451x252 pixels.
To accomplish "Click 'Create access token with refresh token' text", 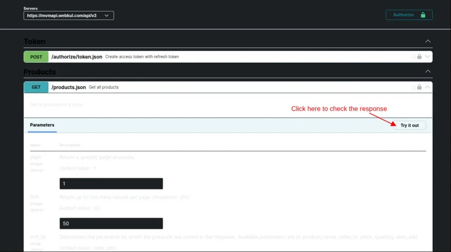I will pos(142,57).
